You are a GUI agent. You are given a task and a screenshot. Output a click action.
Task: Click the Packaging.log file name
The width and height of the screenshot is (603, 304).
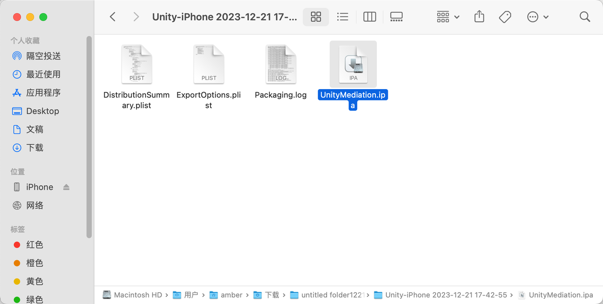tap(281, 95)
